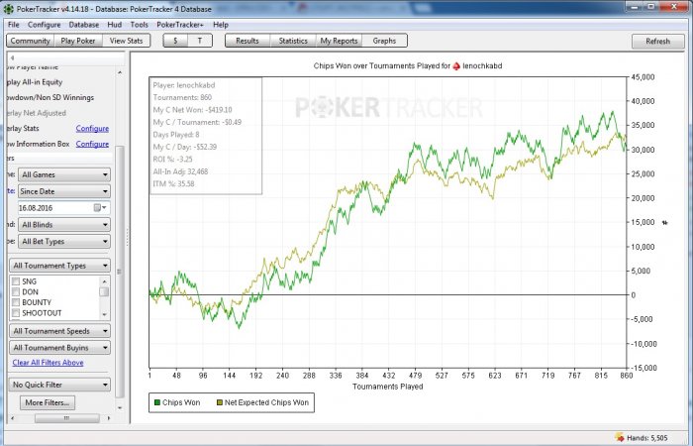The image size is (693, 446).
Task: Open the Statistics view
Action: click(293, 41)
